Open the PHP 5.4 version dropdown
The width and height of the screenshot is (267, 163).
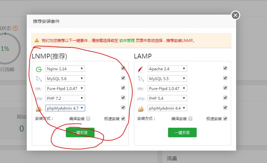167,98
